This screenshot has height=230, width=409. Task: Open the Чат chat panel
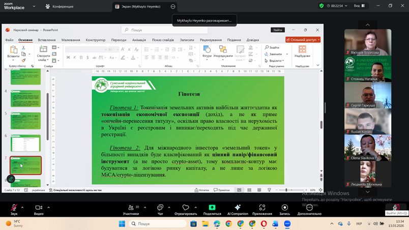click(160, 208)
